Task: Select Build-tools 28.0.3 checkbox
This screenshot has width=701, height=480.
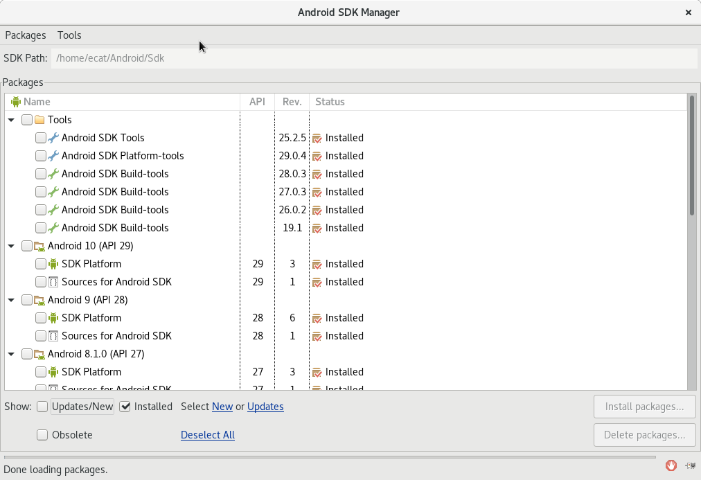Action: (x=41, y=173)
